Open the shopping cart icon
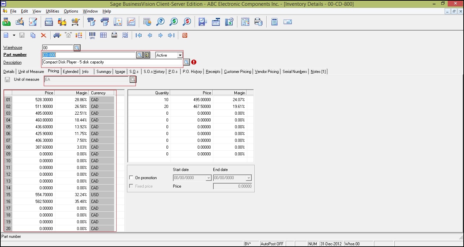The image size is (464, 247). (x=75, y=22)
